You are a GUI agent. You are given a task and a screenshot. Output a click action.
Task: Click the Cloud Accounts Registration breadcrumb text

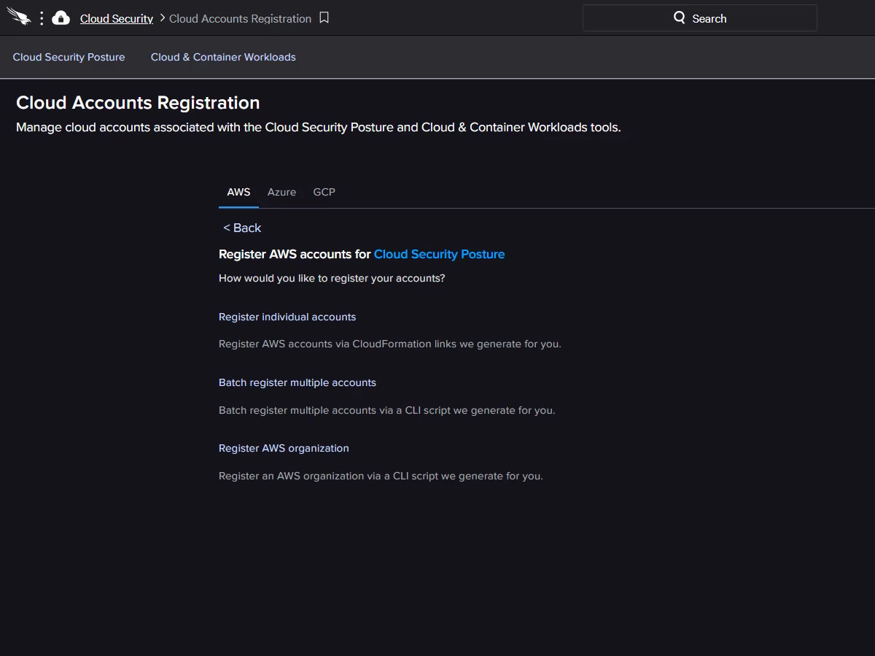coord(241,19)
